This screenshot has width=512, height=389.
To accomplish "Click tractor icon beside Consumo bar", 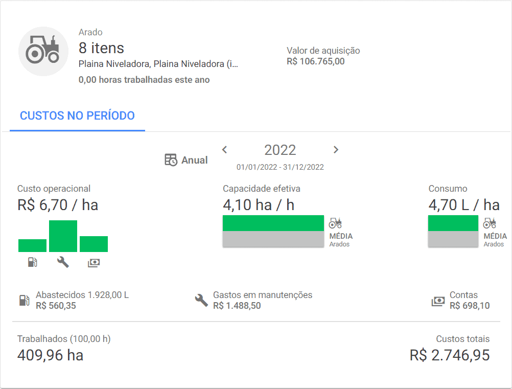I will point(490,223).
